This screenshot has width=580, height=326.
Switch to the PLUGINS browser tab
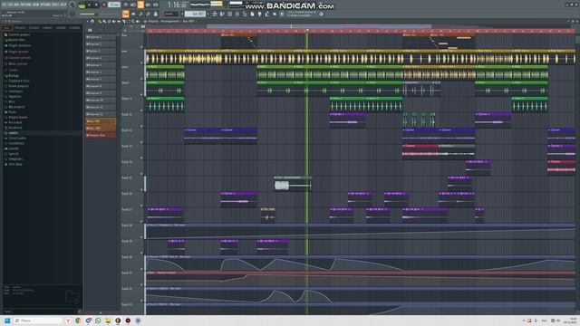click(x=34, y=28)
